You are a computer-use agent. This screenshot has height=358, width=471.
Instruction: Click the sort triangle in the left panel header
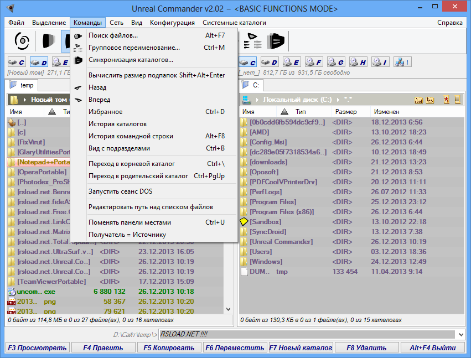click(x=52, y=112)
